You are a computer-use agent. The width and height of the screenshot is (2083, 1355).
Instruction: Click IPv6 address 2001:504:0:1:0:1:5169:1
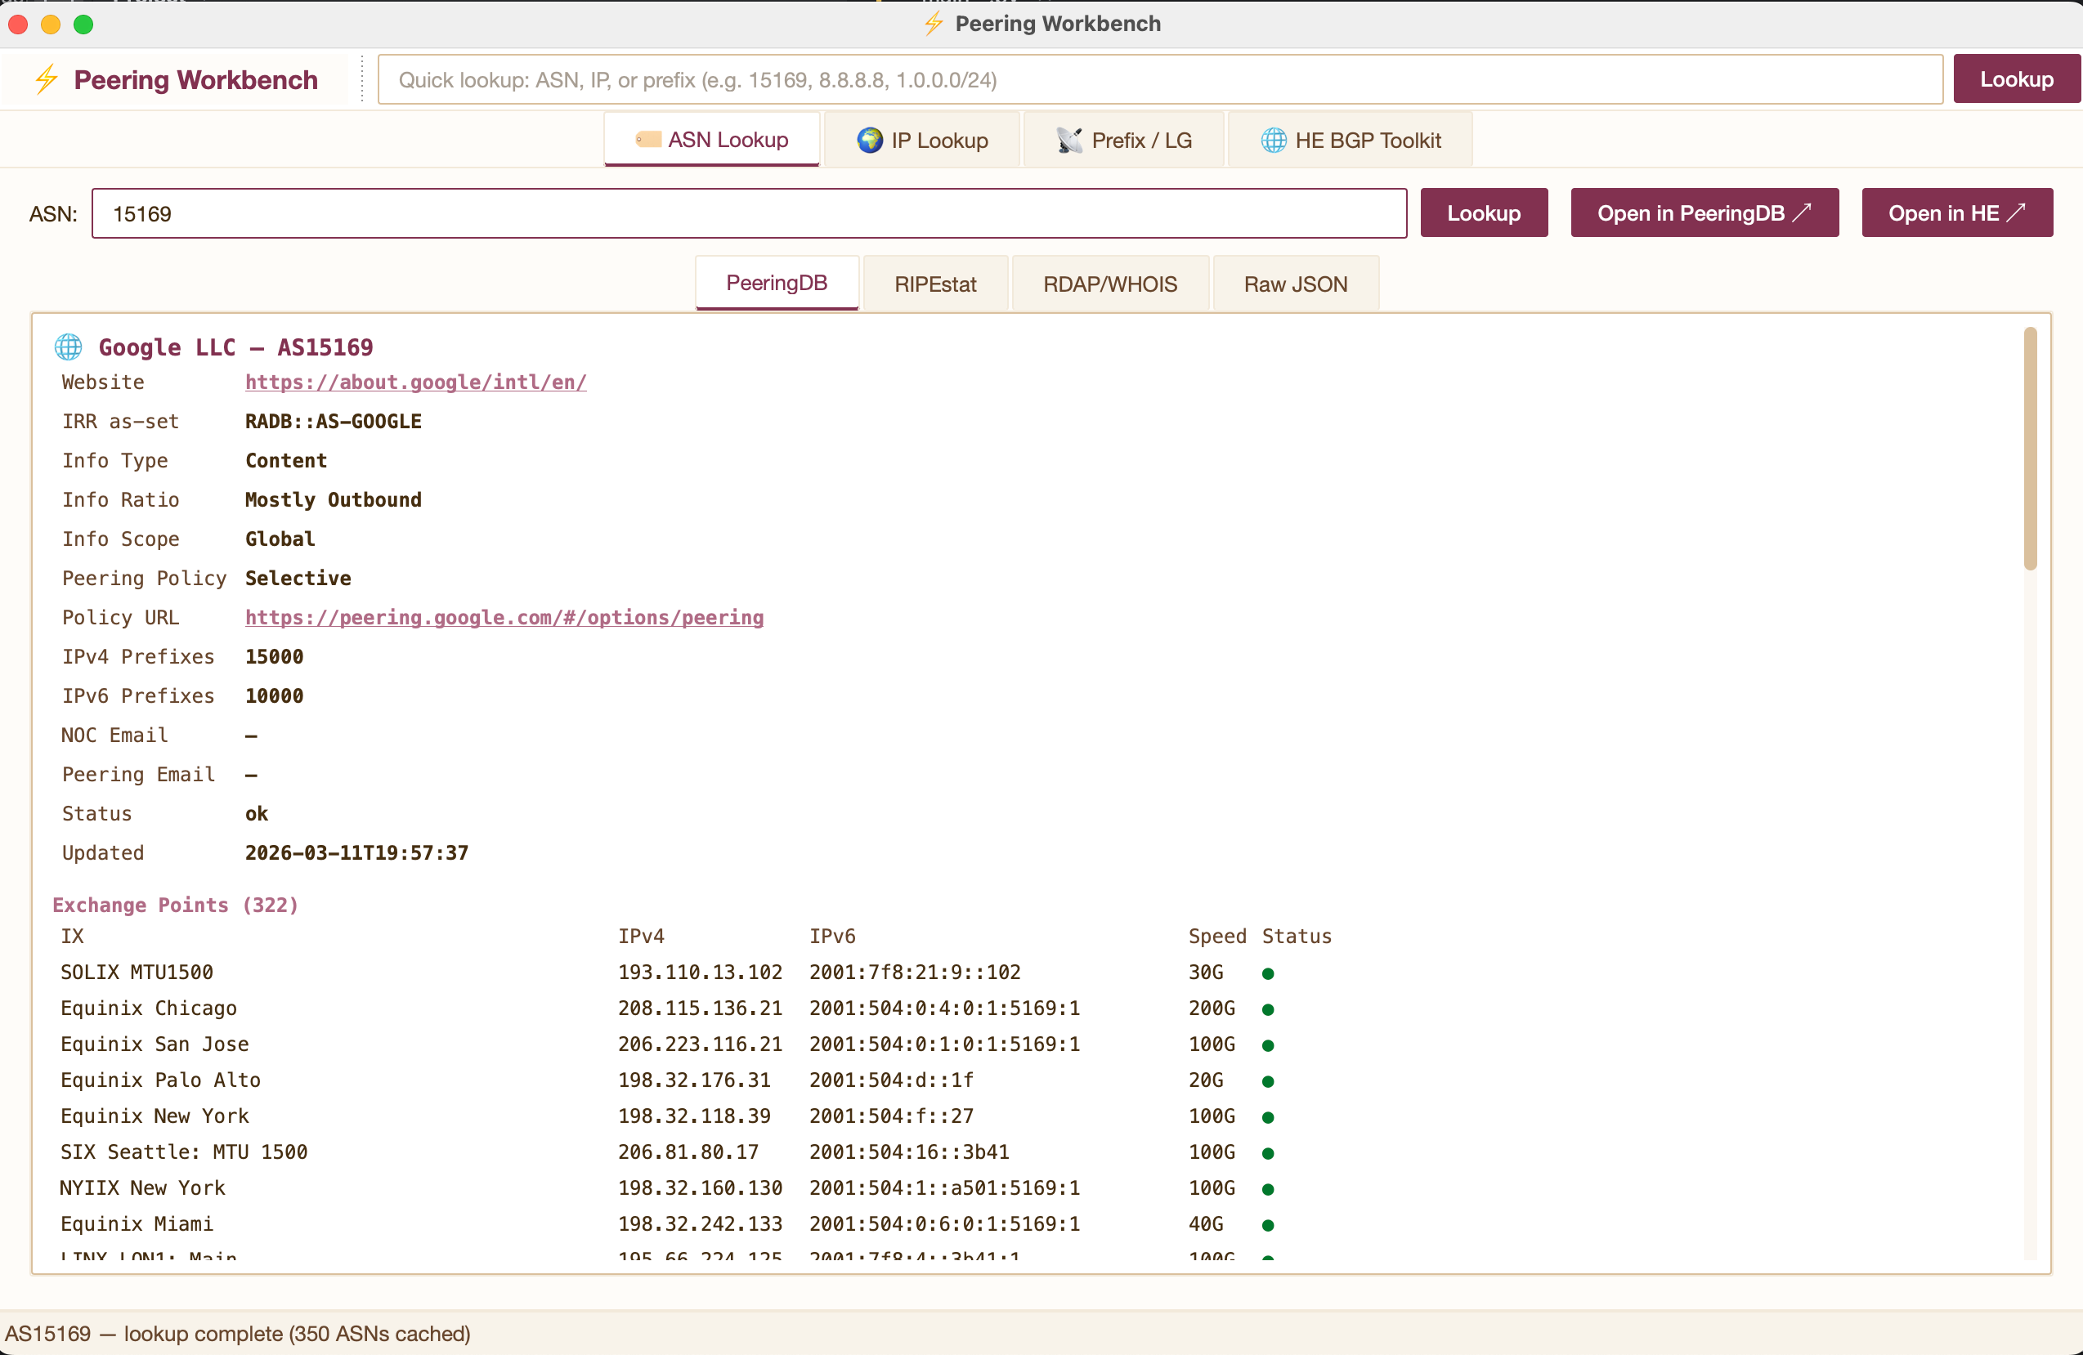click(x=944, y=1044)
